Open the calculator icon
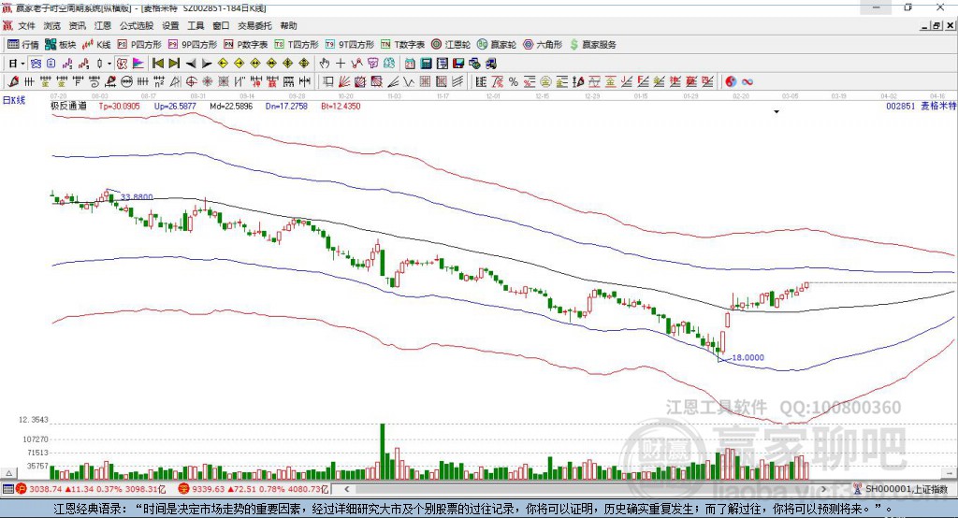 click(426, 64)
